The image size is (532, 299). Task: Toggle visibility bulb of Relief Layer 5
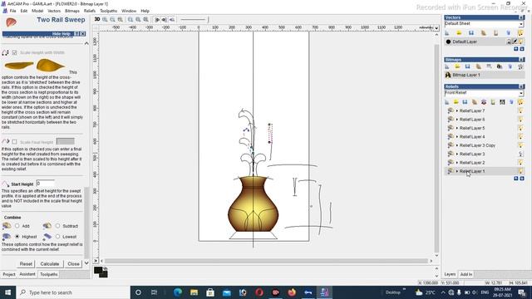point(521,128)
